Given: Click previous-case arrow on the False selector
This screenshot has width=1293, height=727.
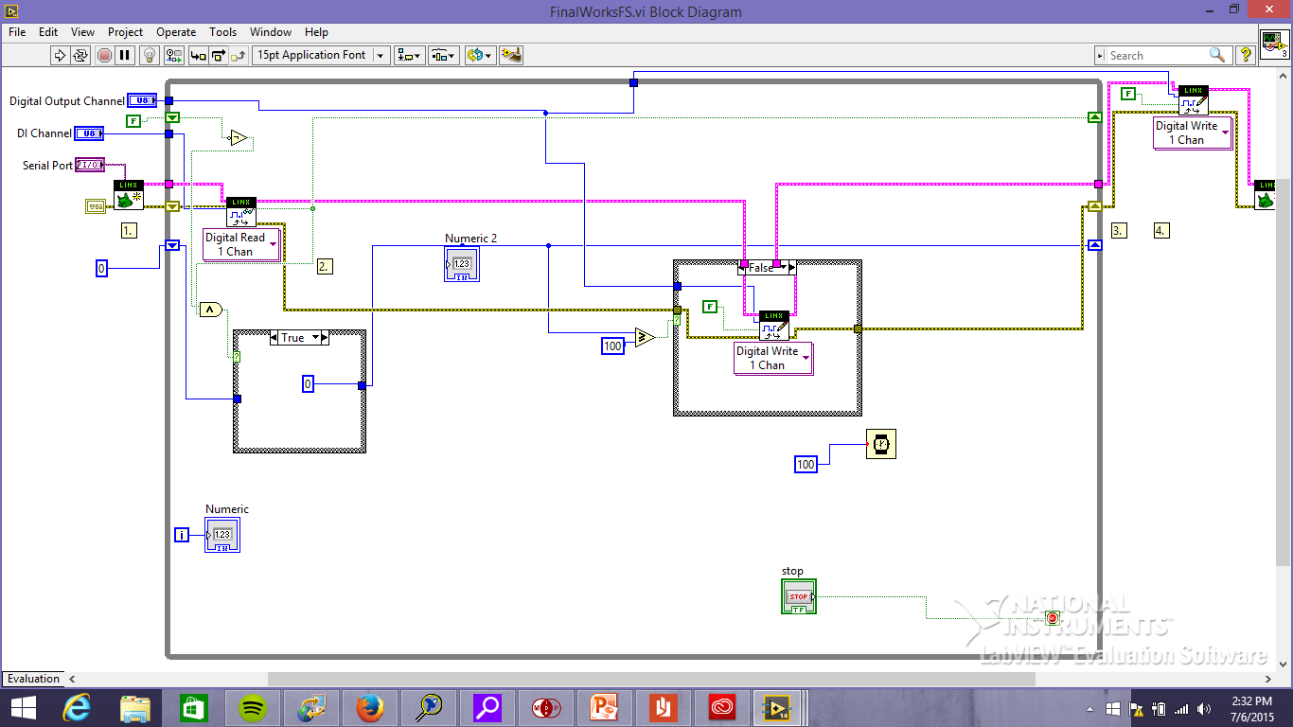Looking at the screenshot, I should tap(743, 268).
